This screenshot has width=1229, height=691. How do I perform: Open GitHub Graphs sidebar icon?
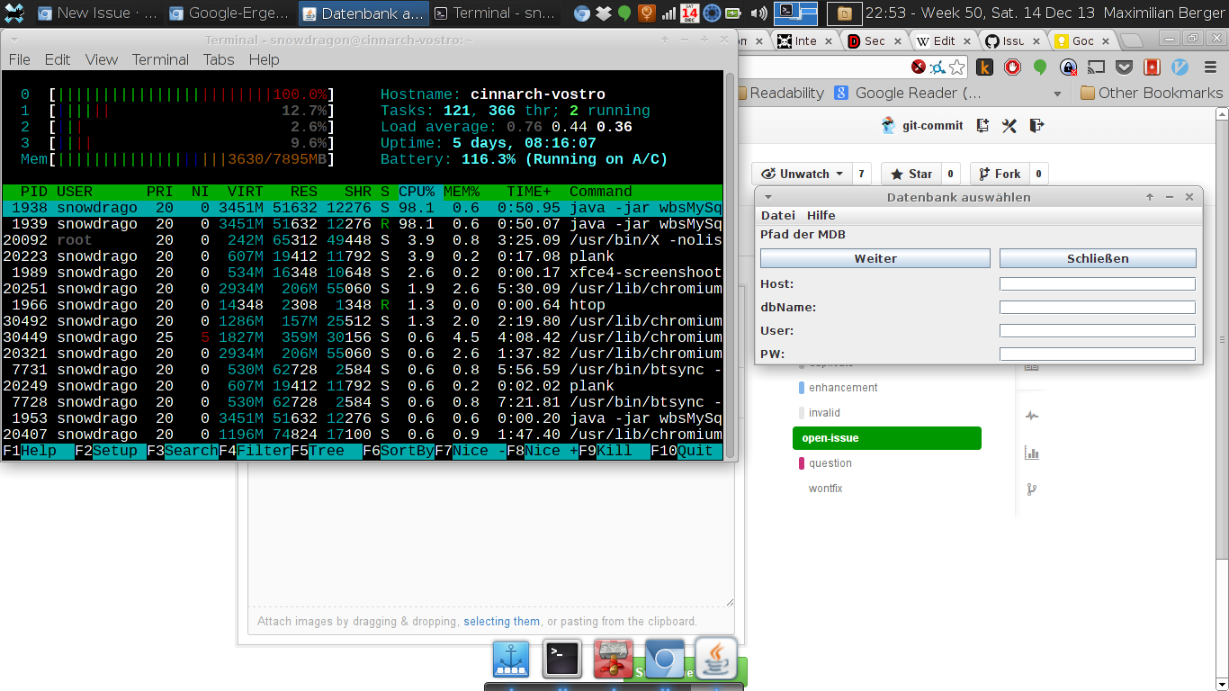tap(1031, 453)
